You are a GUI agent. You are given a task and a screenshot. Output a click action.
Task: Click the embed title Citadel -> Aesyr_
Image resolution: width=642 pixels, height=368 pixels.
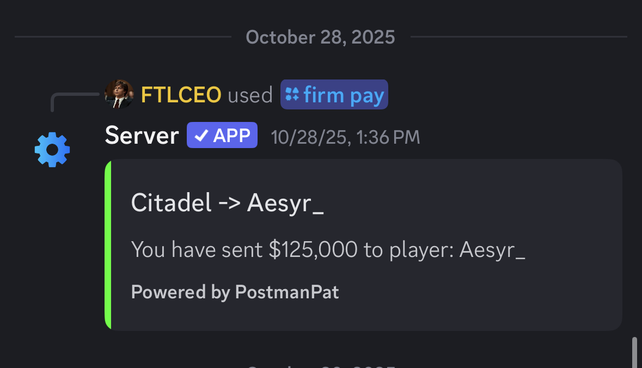point(228,204)
